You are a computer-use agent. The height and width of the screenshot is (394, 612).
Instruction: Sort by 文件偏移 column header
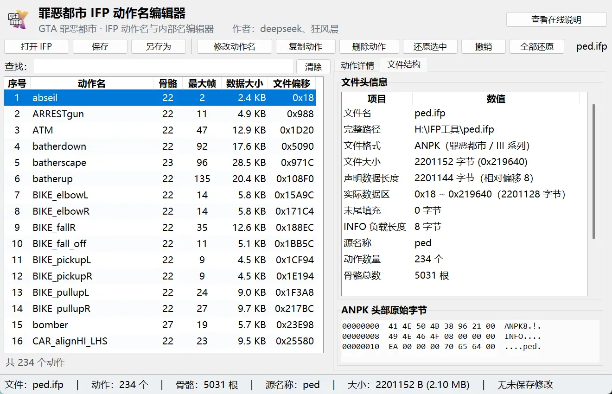click(292, 83)
